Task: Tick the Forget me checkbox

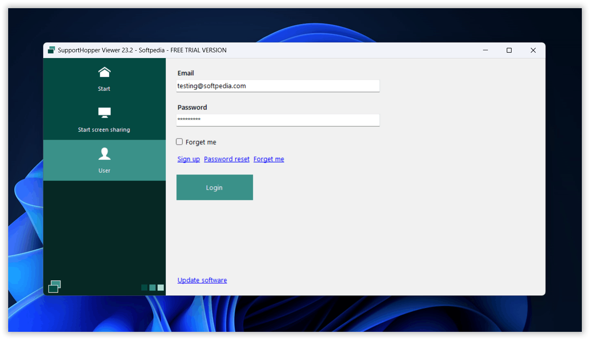Action: (x=179, y=142)
